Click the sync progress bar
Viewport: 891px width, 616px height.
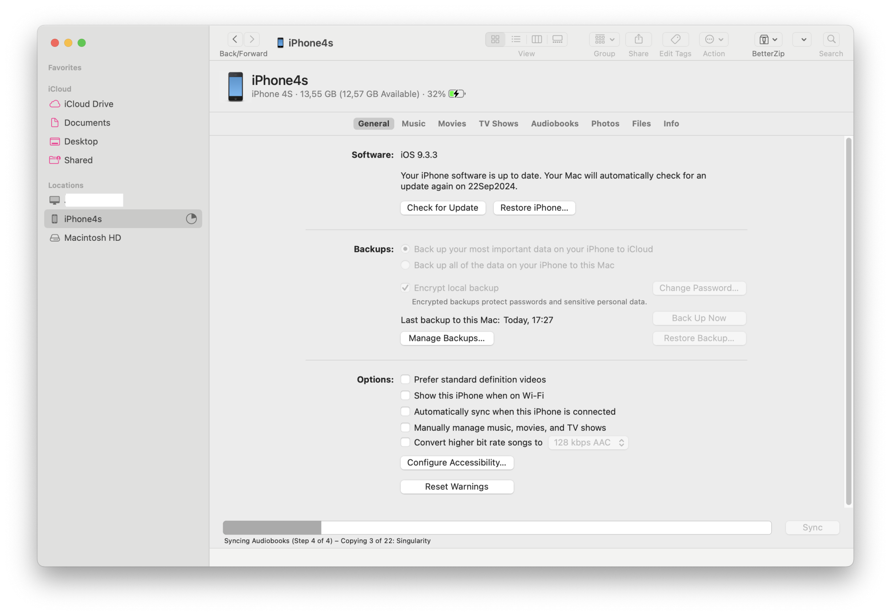coord(497,527)
